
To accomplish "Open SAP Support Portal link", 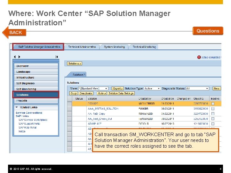I will (x=29, y=124).
